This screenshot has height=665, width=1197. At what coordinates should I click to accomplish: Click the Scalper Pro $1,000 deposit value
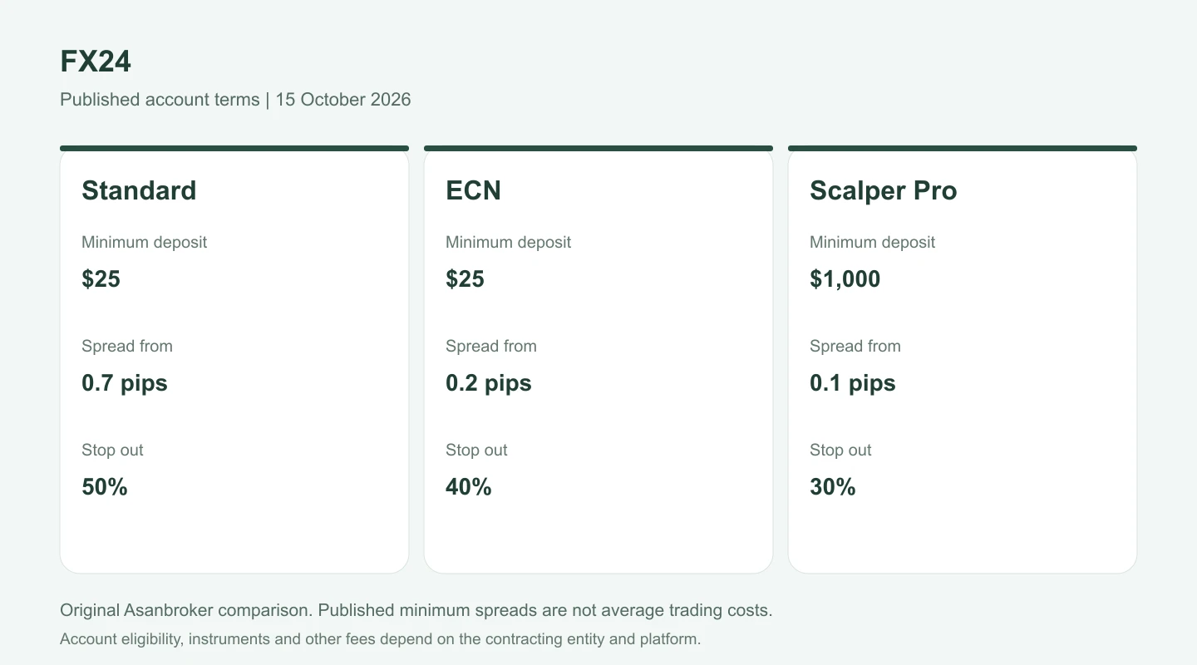pos(845,279)
